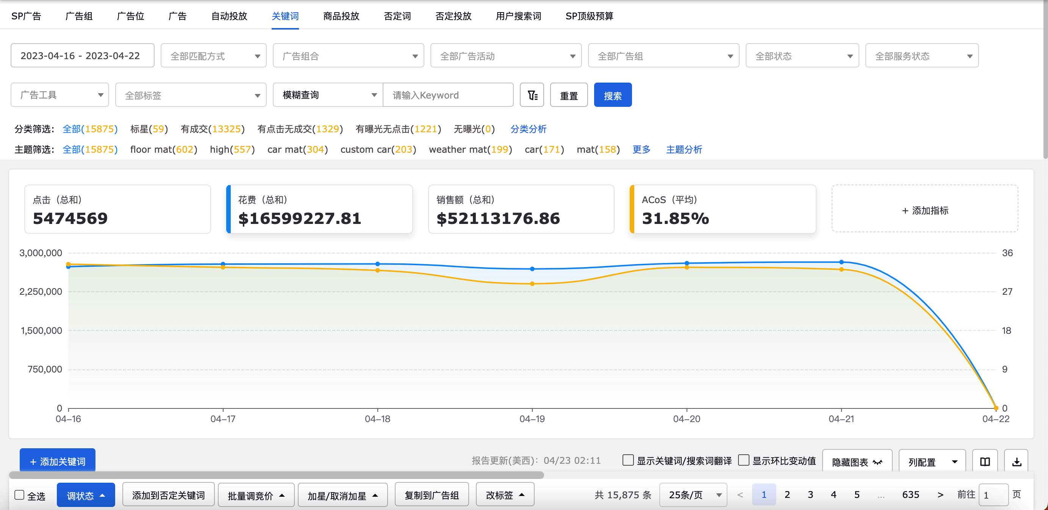Change 25条/页 page size dropdown

pos(694,495)
